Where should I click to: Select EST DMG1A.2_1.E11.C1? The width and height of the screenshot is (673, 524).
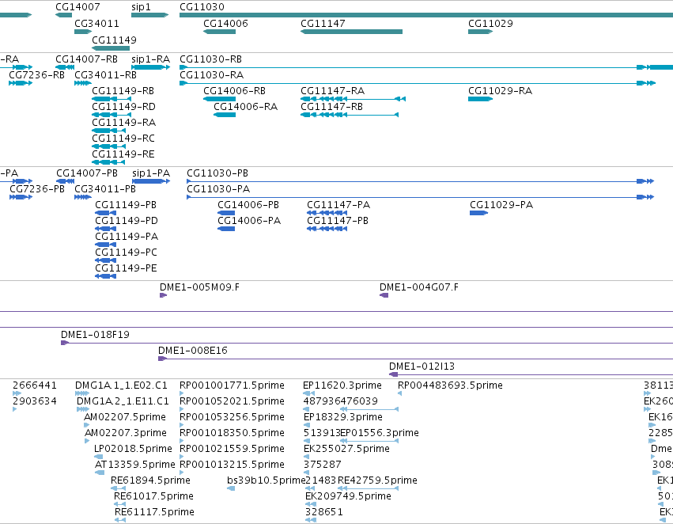click(x=83, y=409)
